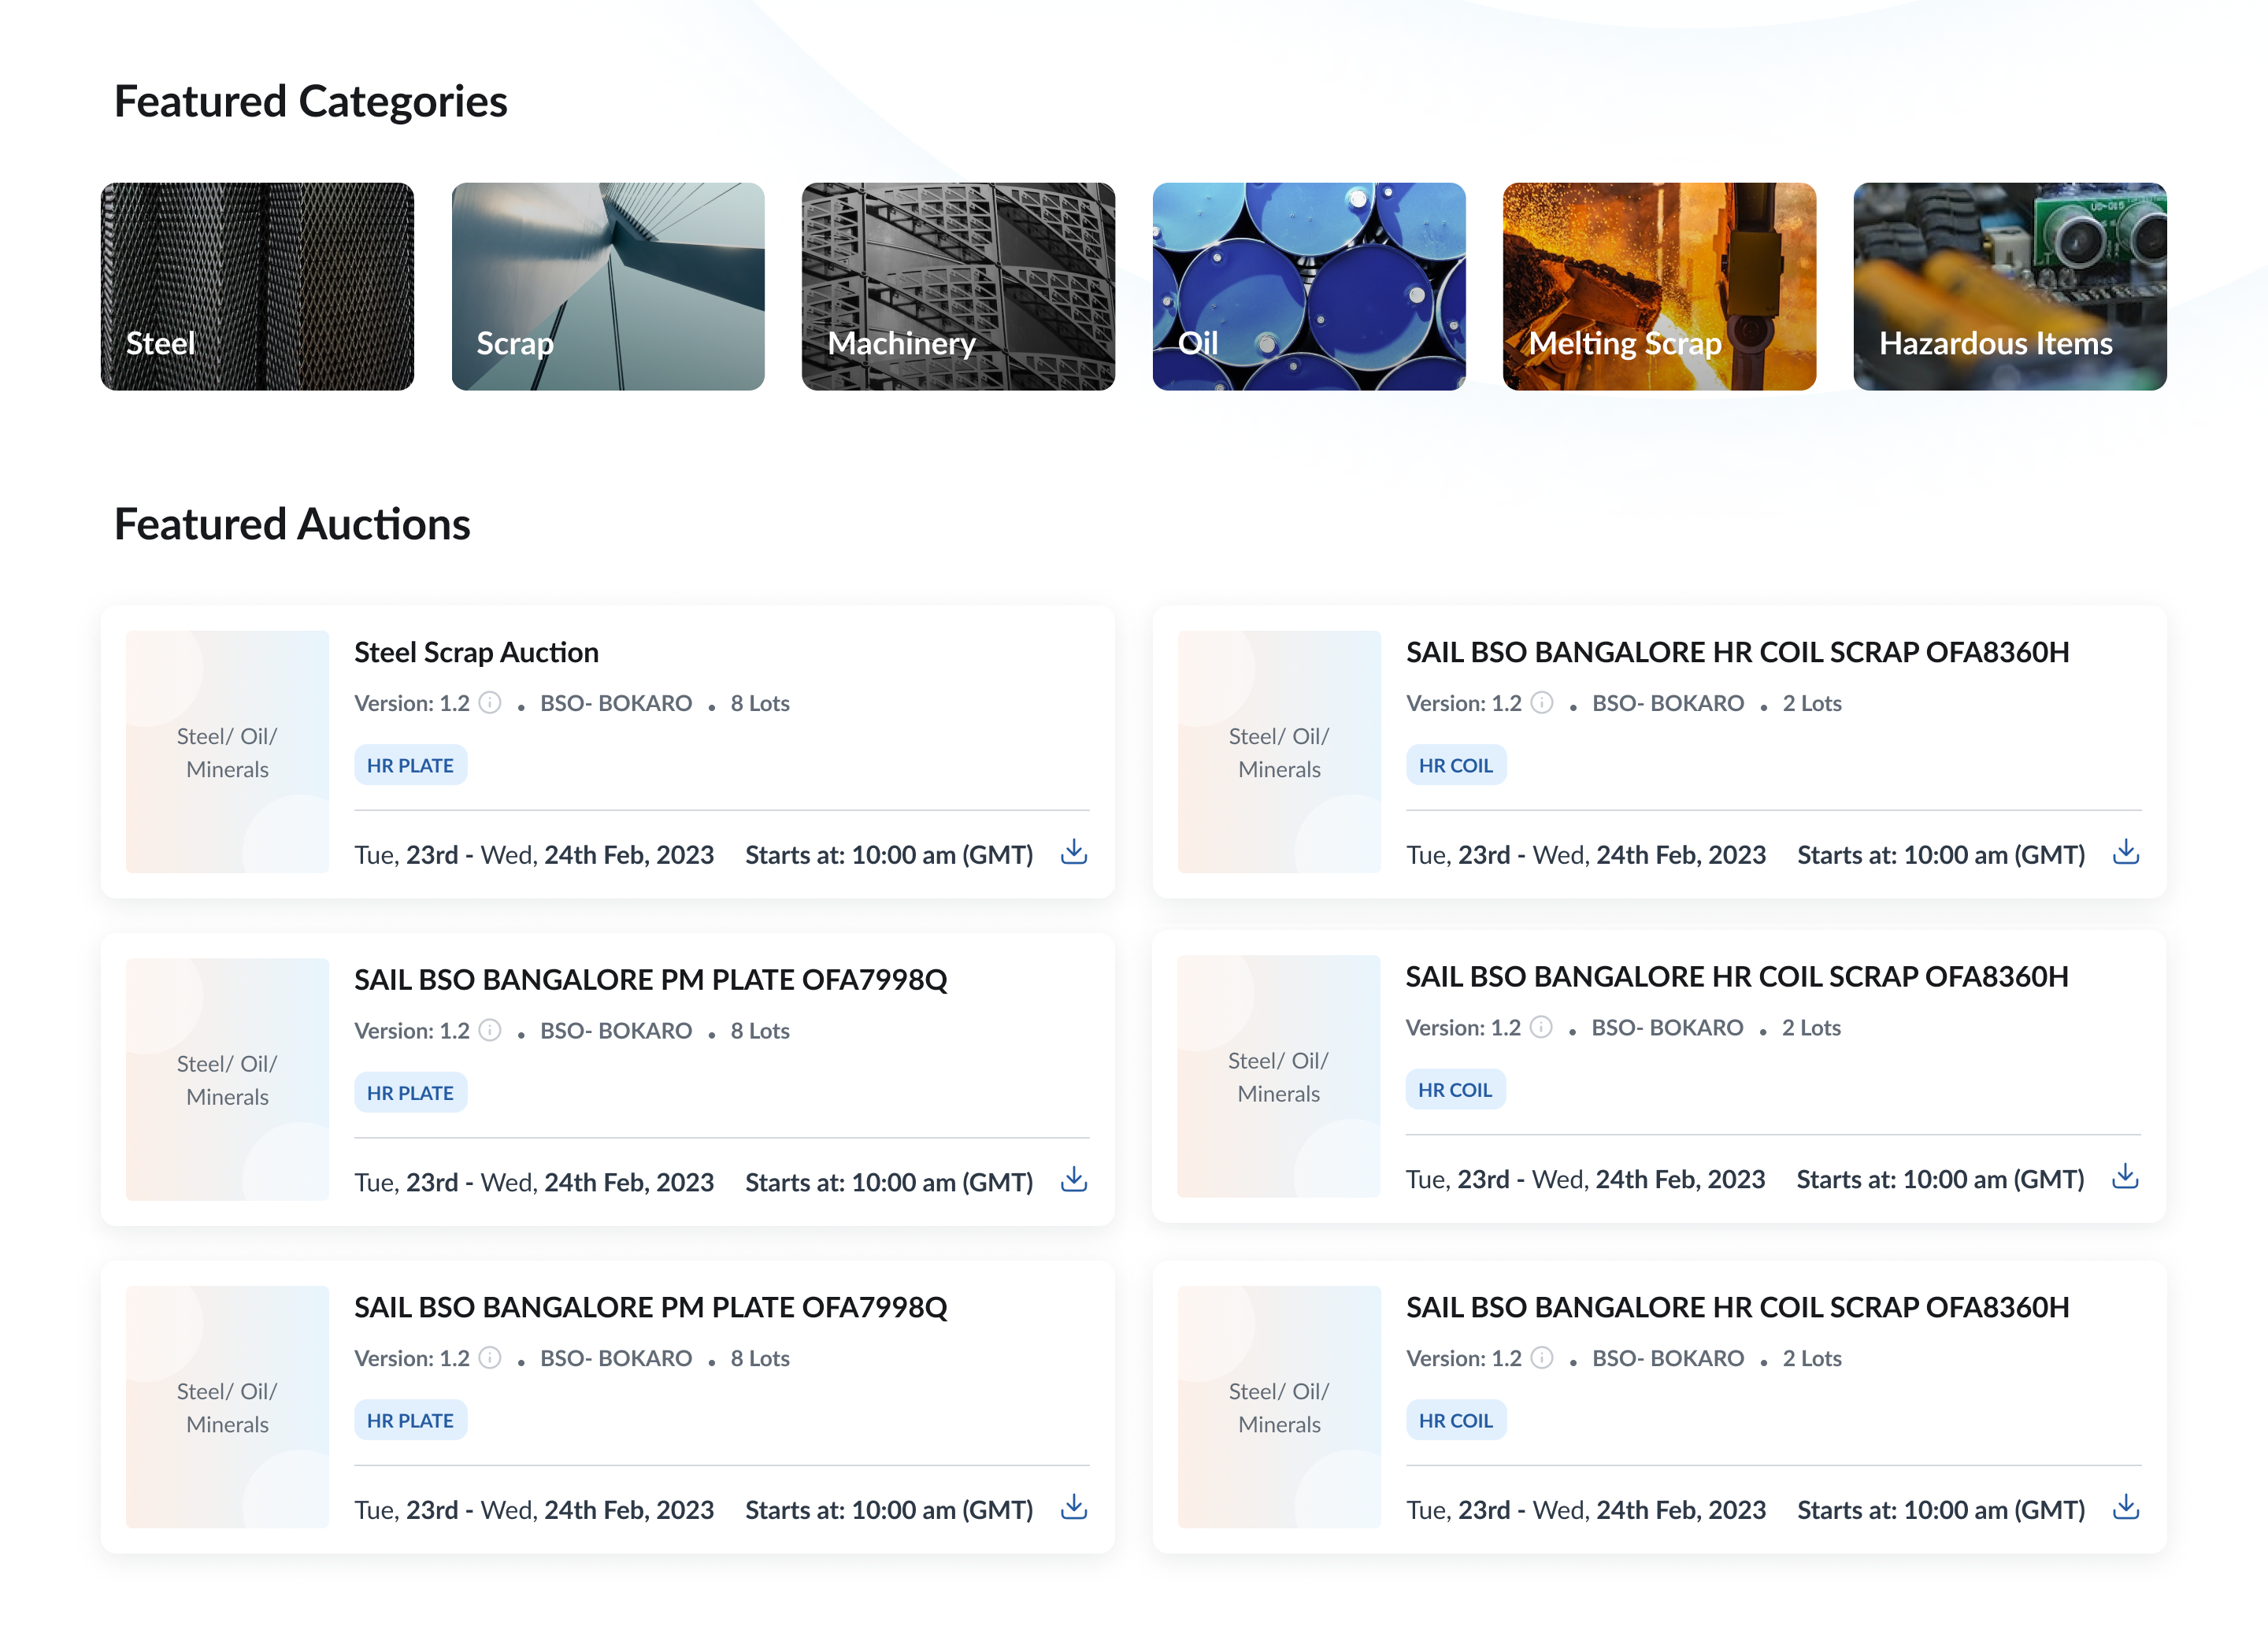
Task: Open the Steel Scrap Auction title link
Action: click(476, 652)
